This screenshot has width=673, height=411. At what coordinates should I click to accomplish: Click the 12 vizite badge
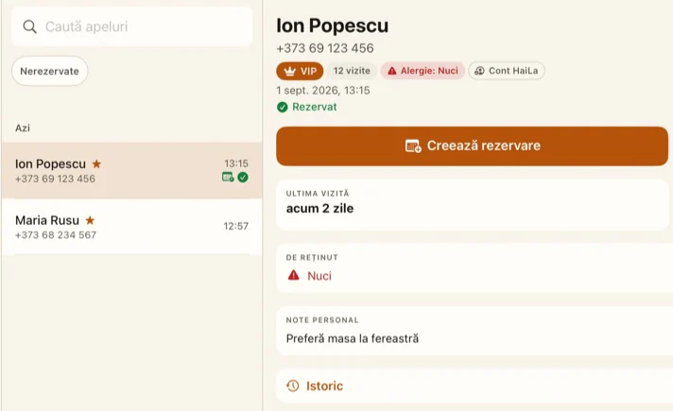pos(352,71)
